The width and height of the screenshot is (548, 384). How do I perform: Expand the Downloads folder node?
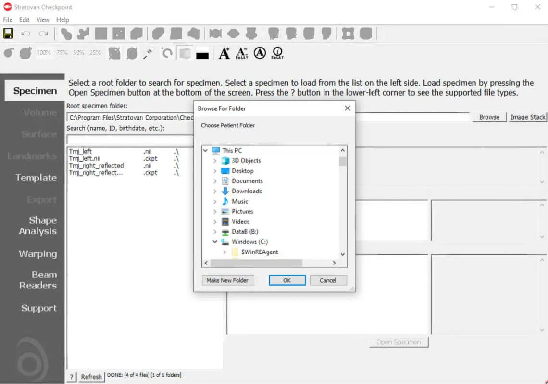point(215,191)
